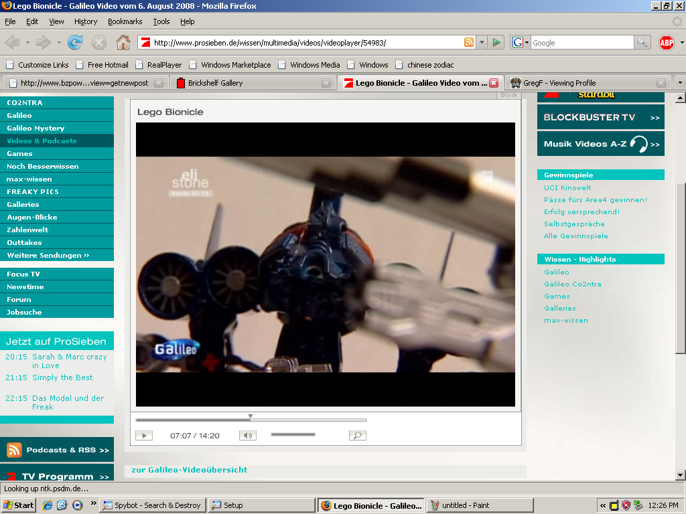Open the Bookmarks menu
The image size is (686, 514).
[125, 21]
